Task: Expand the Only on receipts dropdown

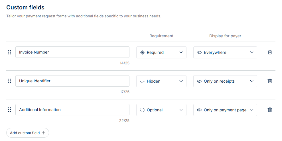Action: 225,81
